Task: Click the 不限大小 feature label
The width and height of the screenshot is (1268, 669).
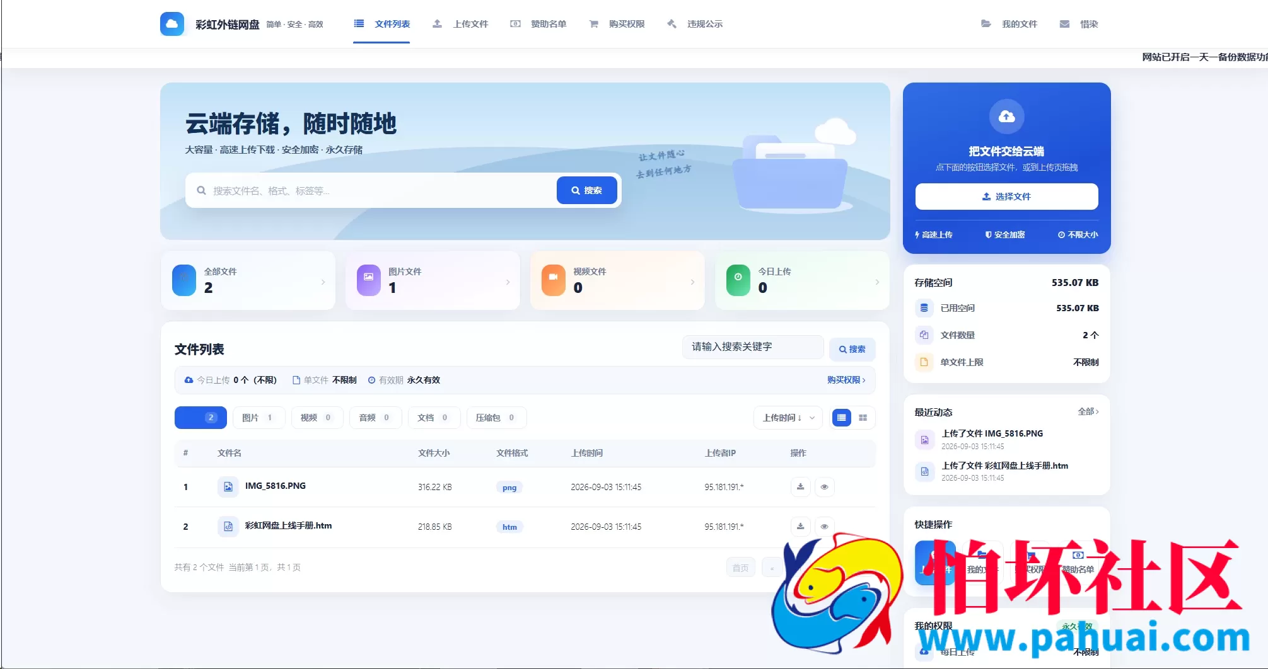Action: (x=1078, y=235)
